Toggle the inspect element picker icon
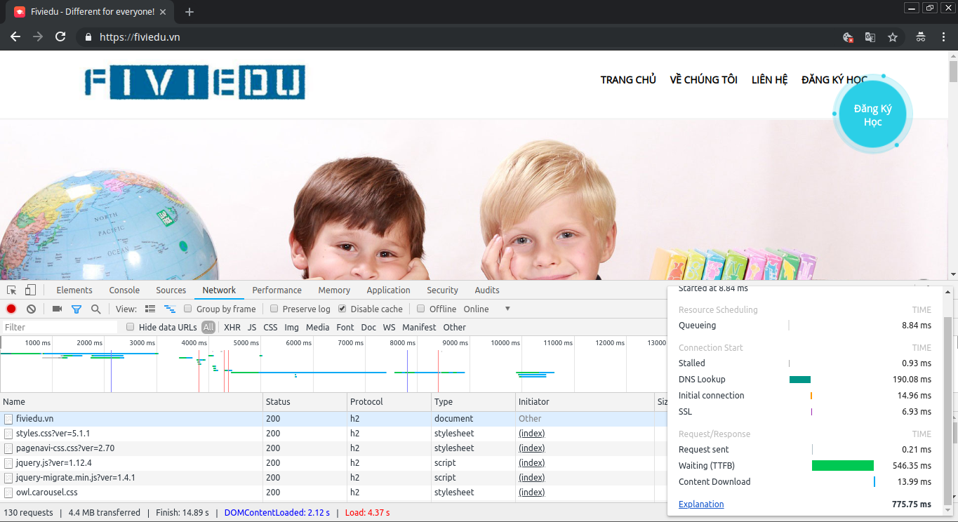The width and height of the screenshot is (958, 522). [12, 290]
